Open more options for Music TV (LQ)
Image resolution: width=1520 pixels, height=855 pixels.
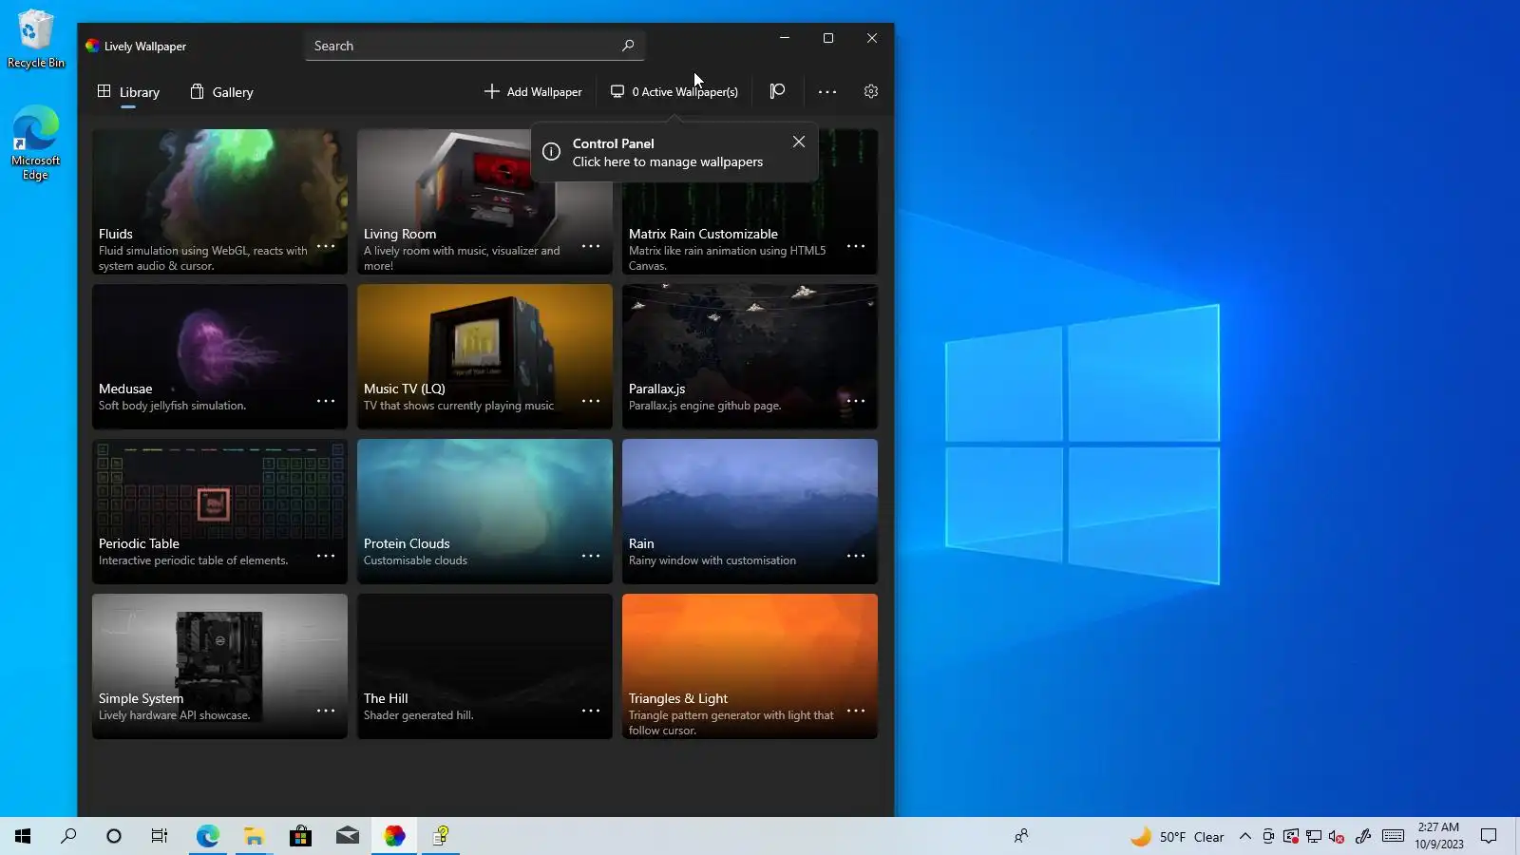(x=591, y=401)
